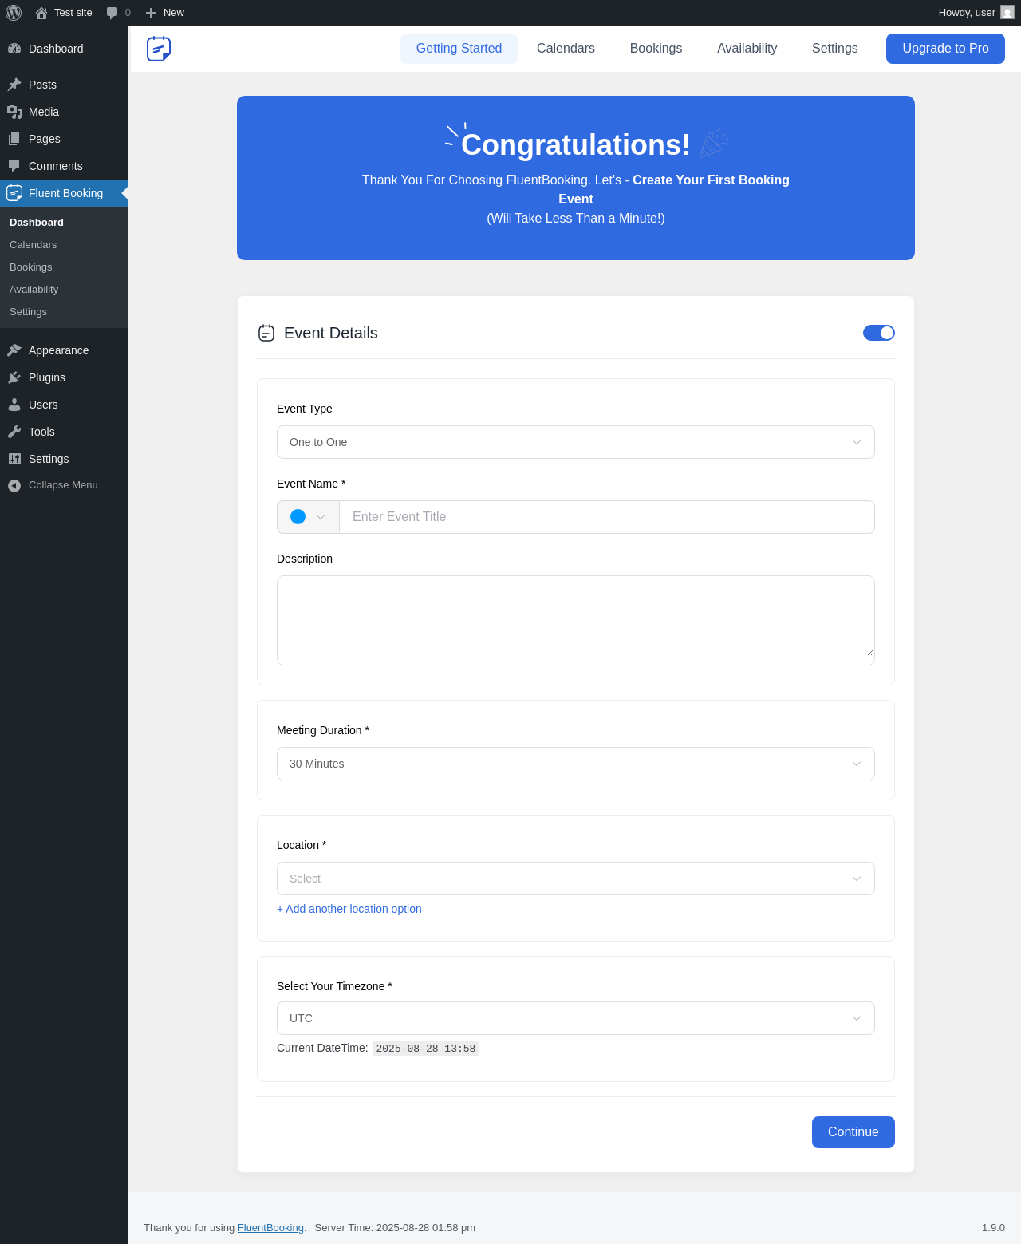Click the Pages icon in sidebar

[14, 139]
